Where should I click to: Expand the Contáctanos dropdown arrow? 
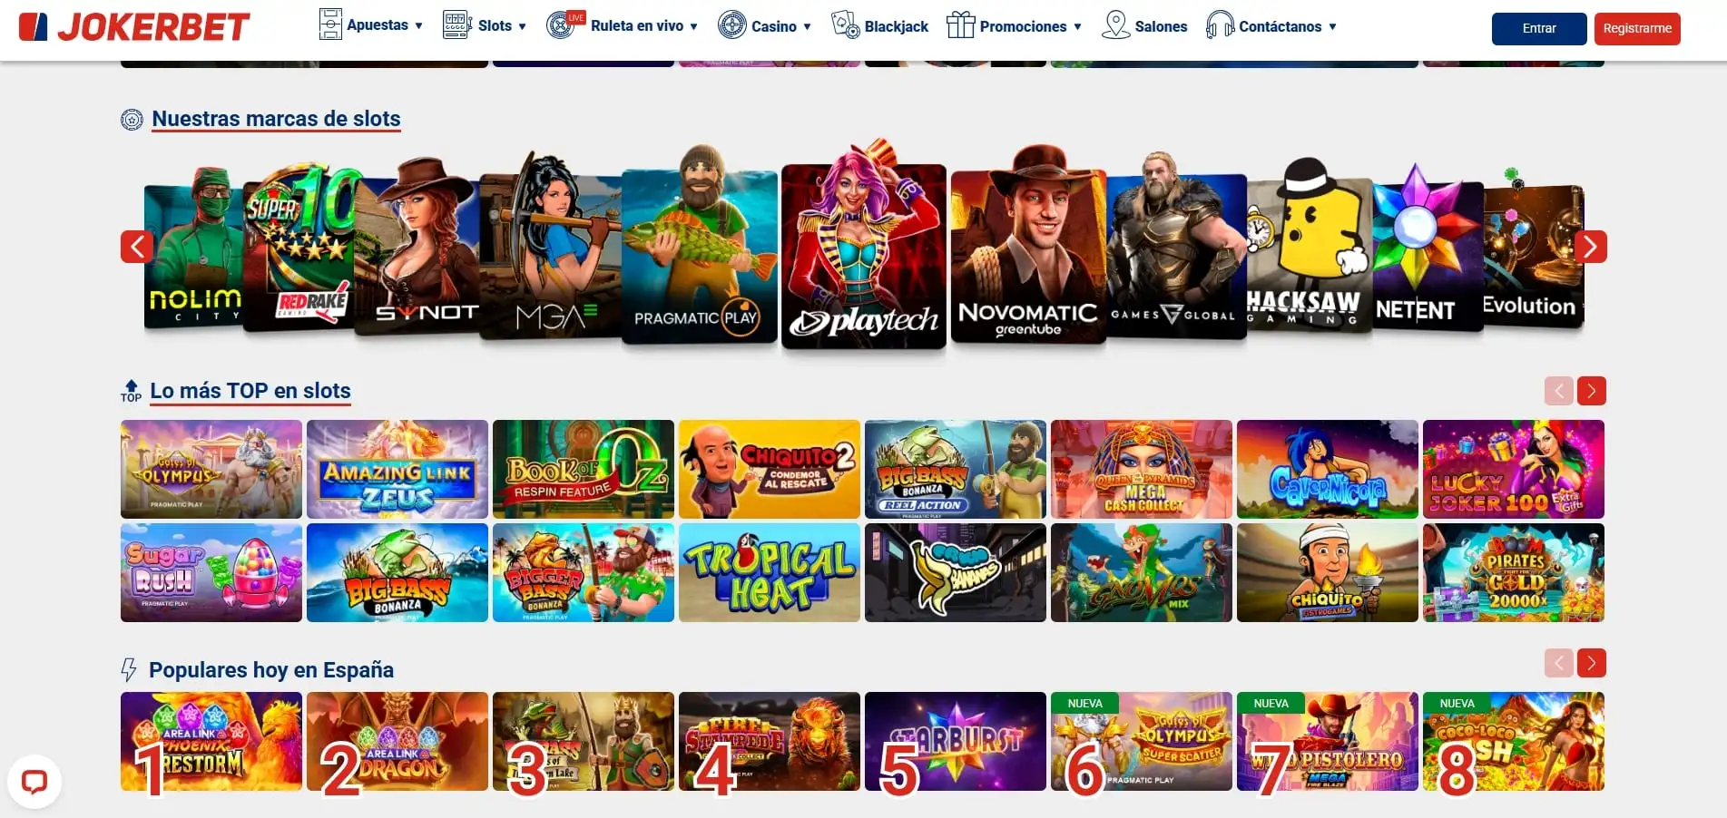pos(1332,27)
